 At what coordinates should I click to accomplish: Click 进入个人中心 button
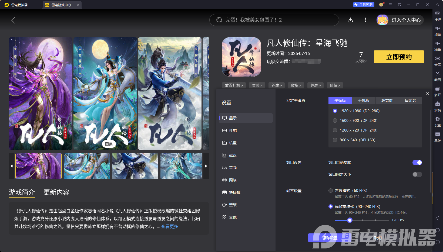coord(400,20)
